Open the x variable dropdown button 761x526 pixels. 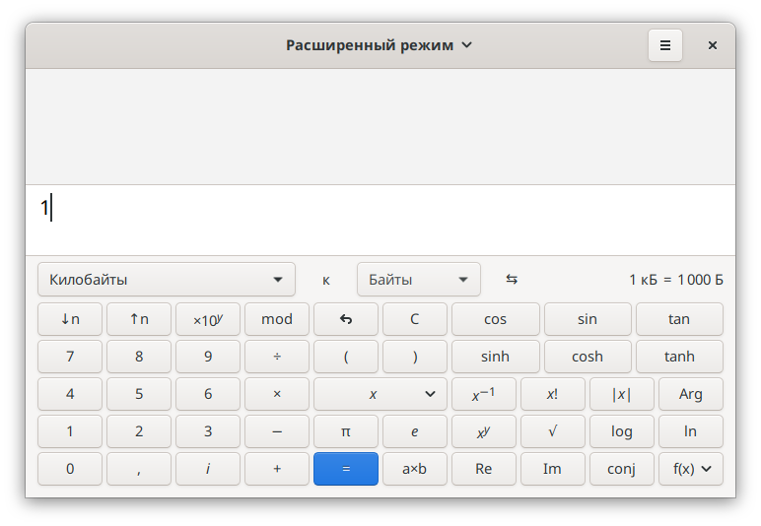coord(380,394)
